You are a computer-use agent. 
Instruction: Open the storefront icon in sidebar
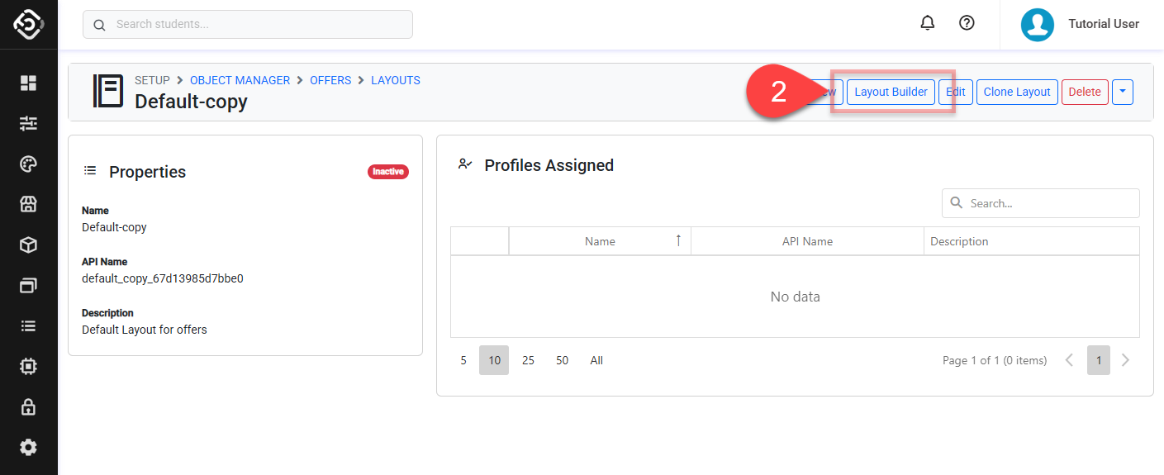(x=29, y=204)
